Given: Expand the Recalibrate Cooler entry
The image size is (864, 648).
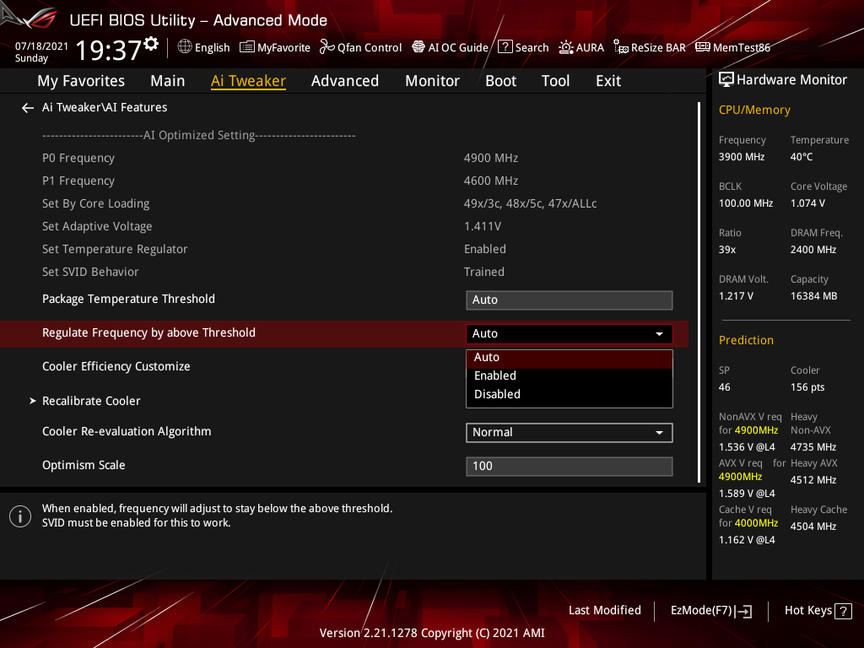Looking at the screenshot, I should tap(91, 401).
